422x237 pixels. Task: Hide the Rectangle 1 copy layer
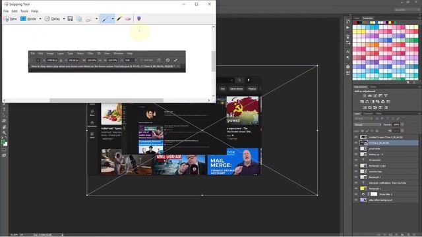coord(356,166)
